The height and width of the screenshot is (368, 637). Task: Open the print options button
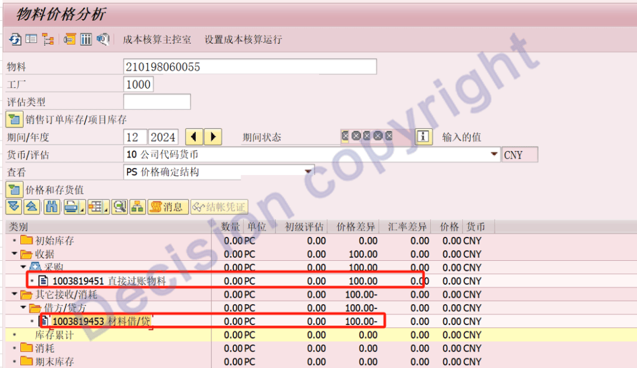(73, 207)
